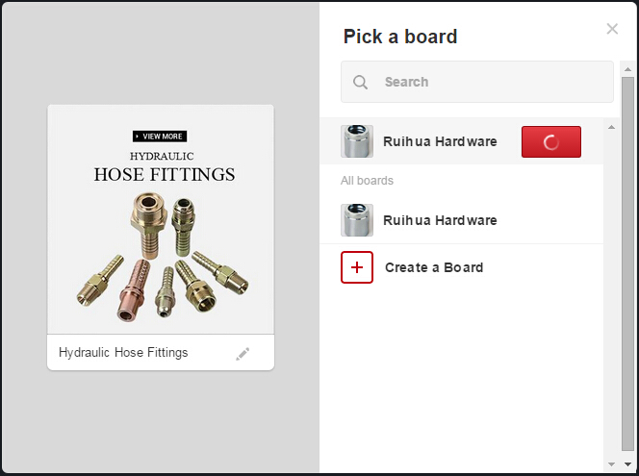The image size is (639, 476).
Task: Click the outer page scrollbar thumb
Action: click(628, 260)
